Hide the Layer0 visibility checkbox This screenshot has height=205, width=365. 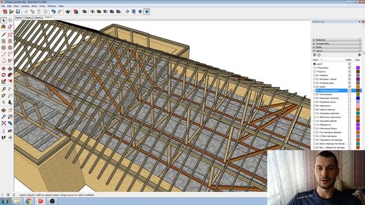[350, 64]
